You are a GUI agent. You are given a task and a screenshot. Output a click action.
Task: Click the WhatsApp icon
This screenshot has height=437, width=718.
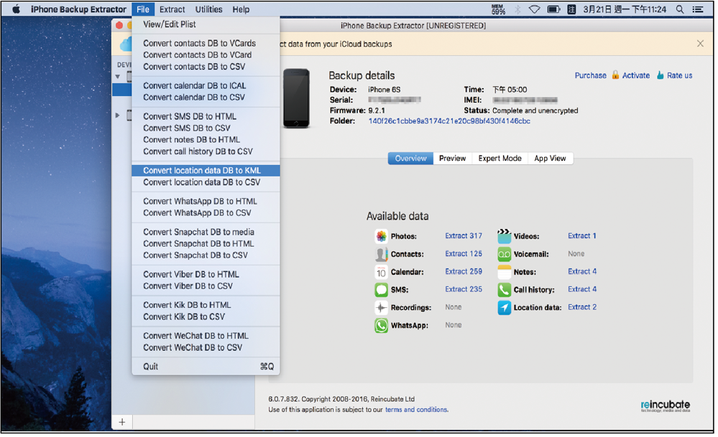(x=381, y=325)
